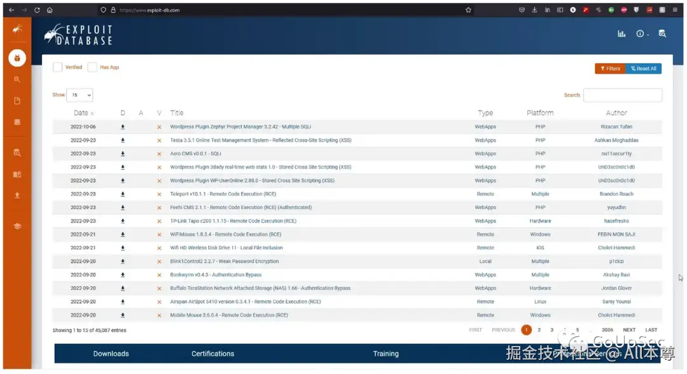The height and width of the screenshot is (374, 687).
Task: Open Wordpress Plugin Zephyr Project Manager exploit link
Action: pos(240,127)
